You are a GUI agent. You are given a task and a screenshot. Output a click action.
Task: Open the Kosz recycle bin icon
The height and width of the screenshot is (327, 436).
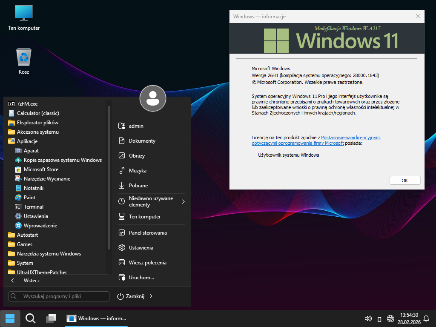point(24,58)
